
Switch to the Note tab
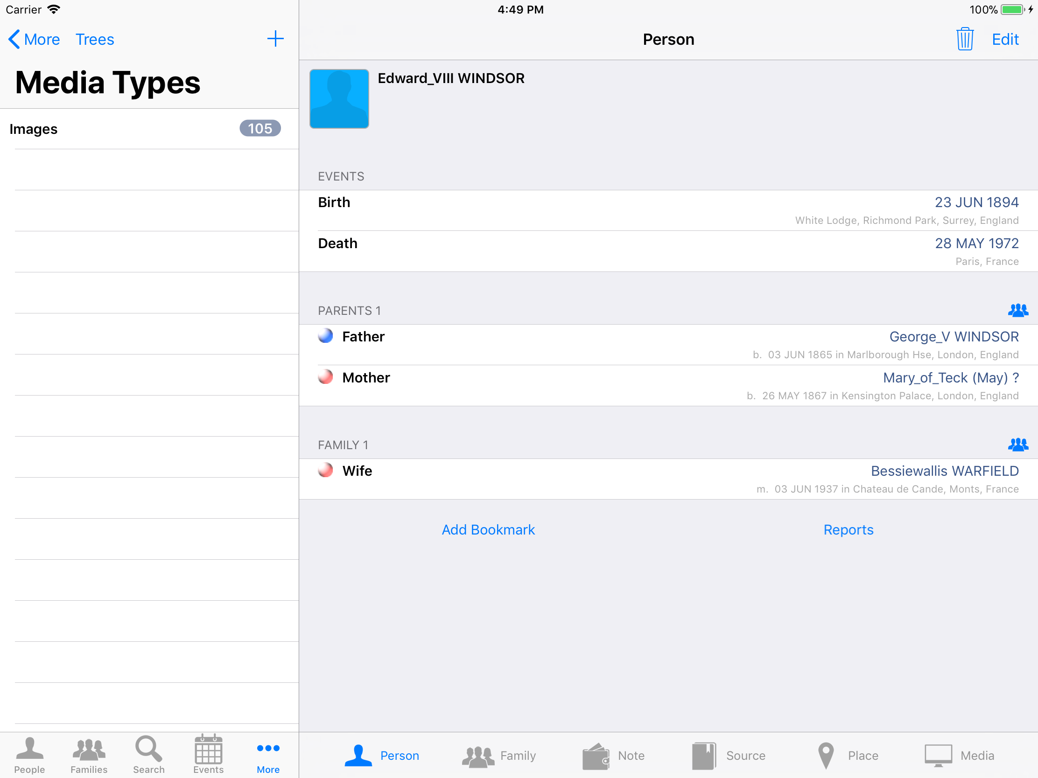point(614,756)
